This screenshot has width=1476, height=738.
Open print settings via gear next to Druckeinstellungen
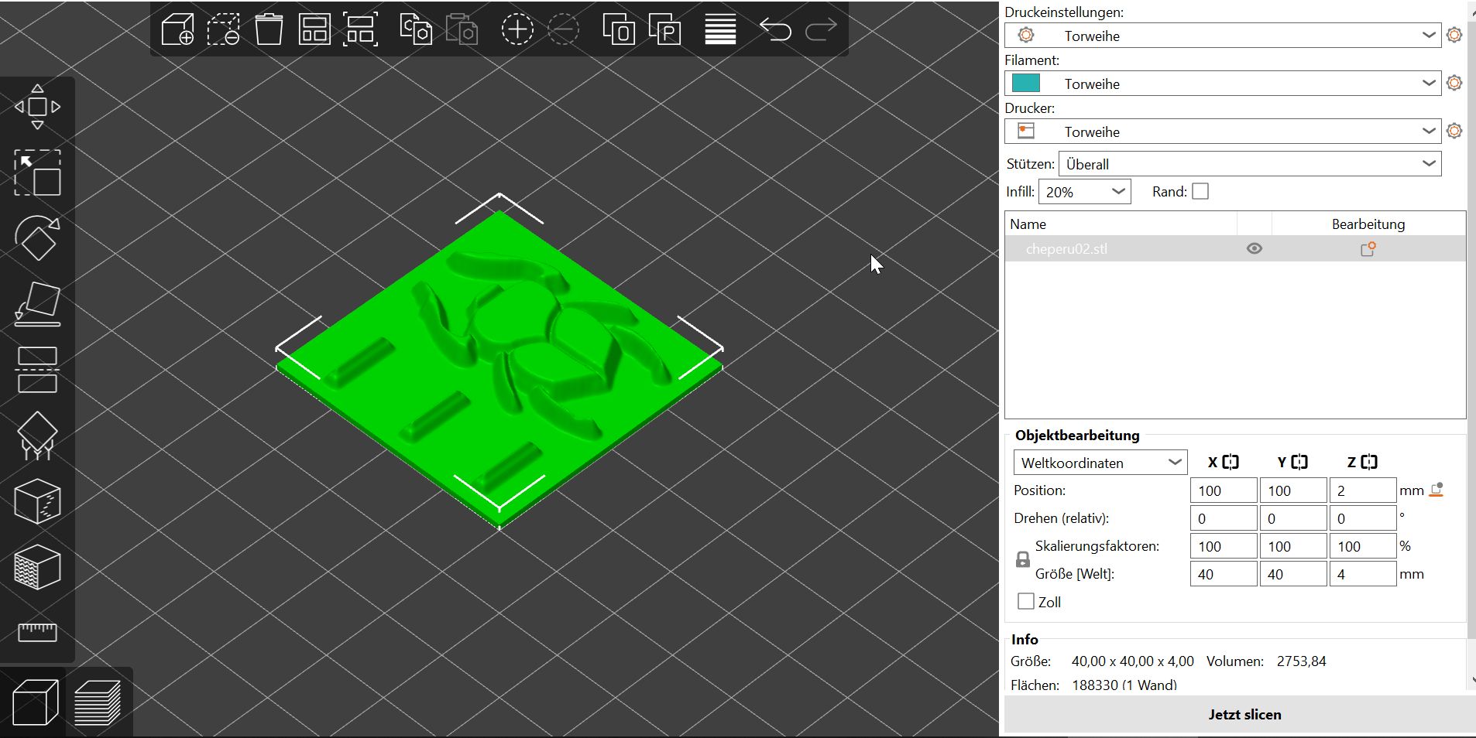coord(1454,35)
